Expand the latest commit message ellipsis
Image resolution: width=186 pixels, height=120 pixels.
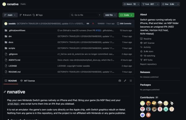tap(88, 24)
